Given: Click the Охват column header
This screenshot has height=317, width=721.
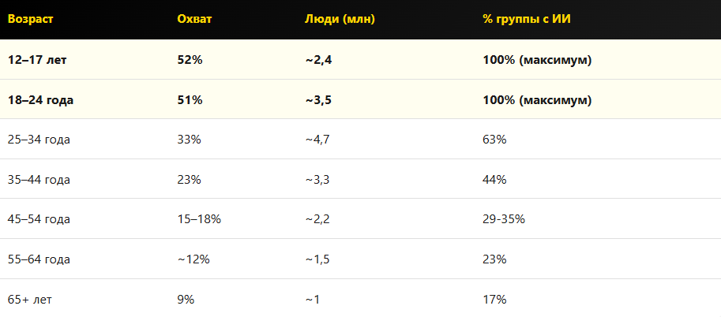Looking at the screenshot, I should point(194,18).
